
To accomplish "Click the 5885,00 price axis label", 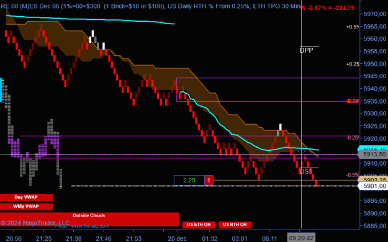I will [x=375, y=226].
